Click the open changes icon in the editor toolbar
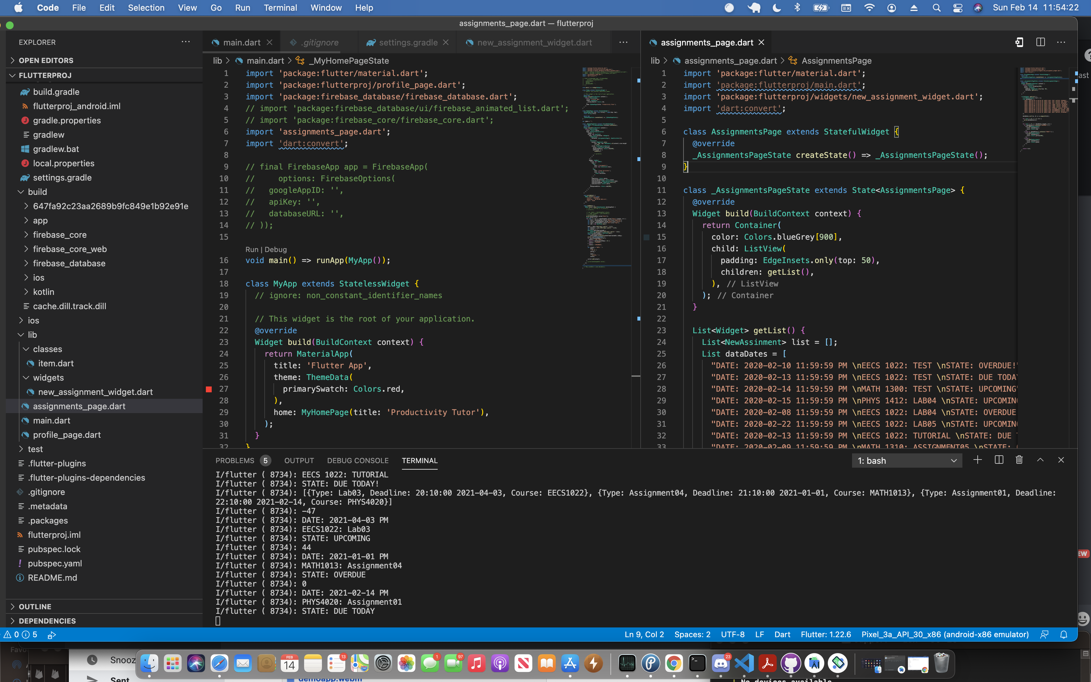Screen dimensions: 1091x682 point(1019,42)
